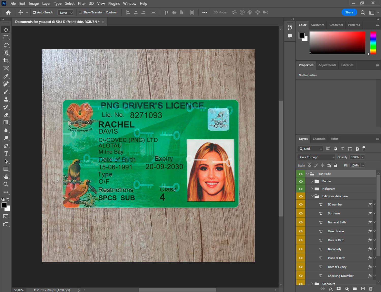Open the Pass Through blend mode dropdown
The width and height of the screenshot is (381, 292).
316,157
